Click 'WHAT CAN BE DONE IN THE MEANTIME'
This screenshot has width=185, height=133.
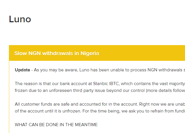(56, 125)
